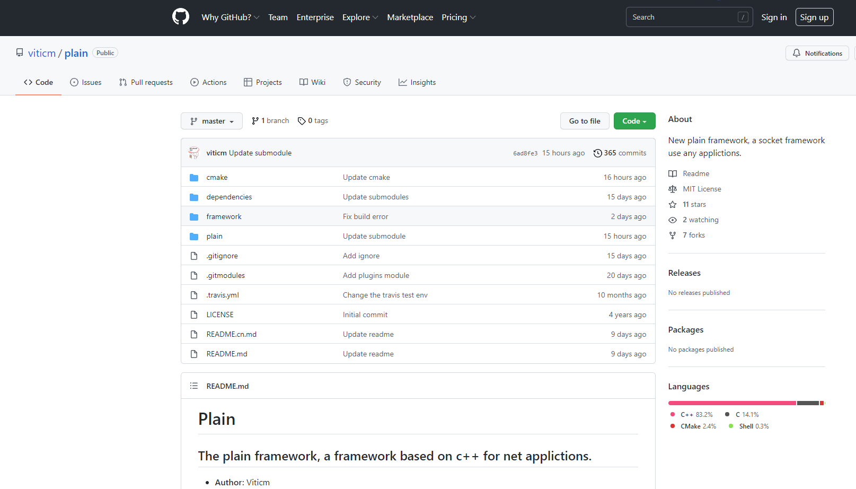Click the fork icon beside 7 forks
The height and width of the screenshot is (489, 856).
click(673, 235)
